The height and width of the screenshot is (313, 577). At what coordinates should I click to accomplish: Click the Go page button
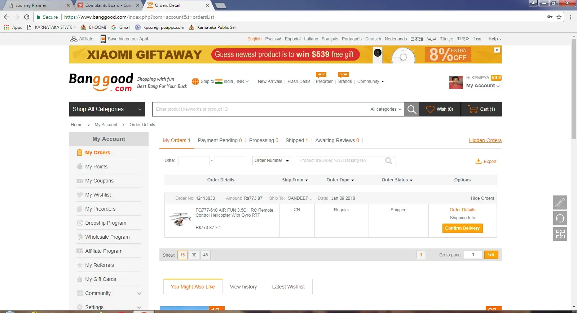click(x=491, y=255)
